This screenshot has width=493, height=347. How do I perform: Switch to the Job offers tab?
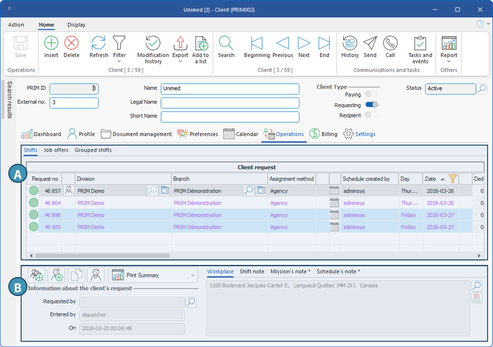[56, 150]
